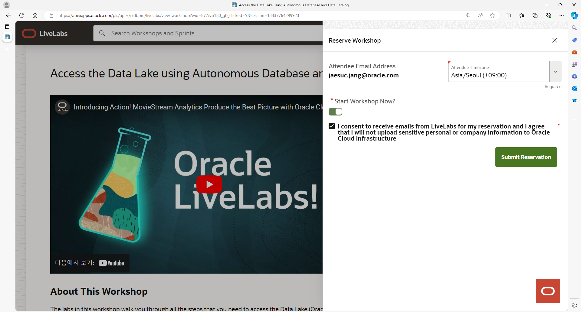The image size is (581, 312).
Task: Click the About This Workshop heading
Action: [99, 291]
